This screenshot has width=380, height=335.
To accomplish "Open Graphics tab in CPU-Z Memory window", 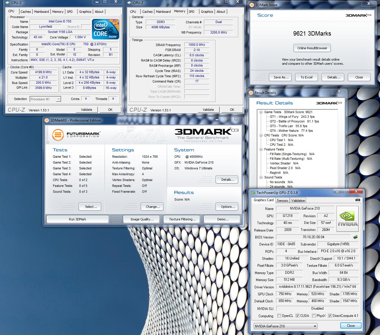I will pos(207,12).
